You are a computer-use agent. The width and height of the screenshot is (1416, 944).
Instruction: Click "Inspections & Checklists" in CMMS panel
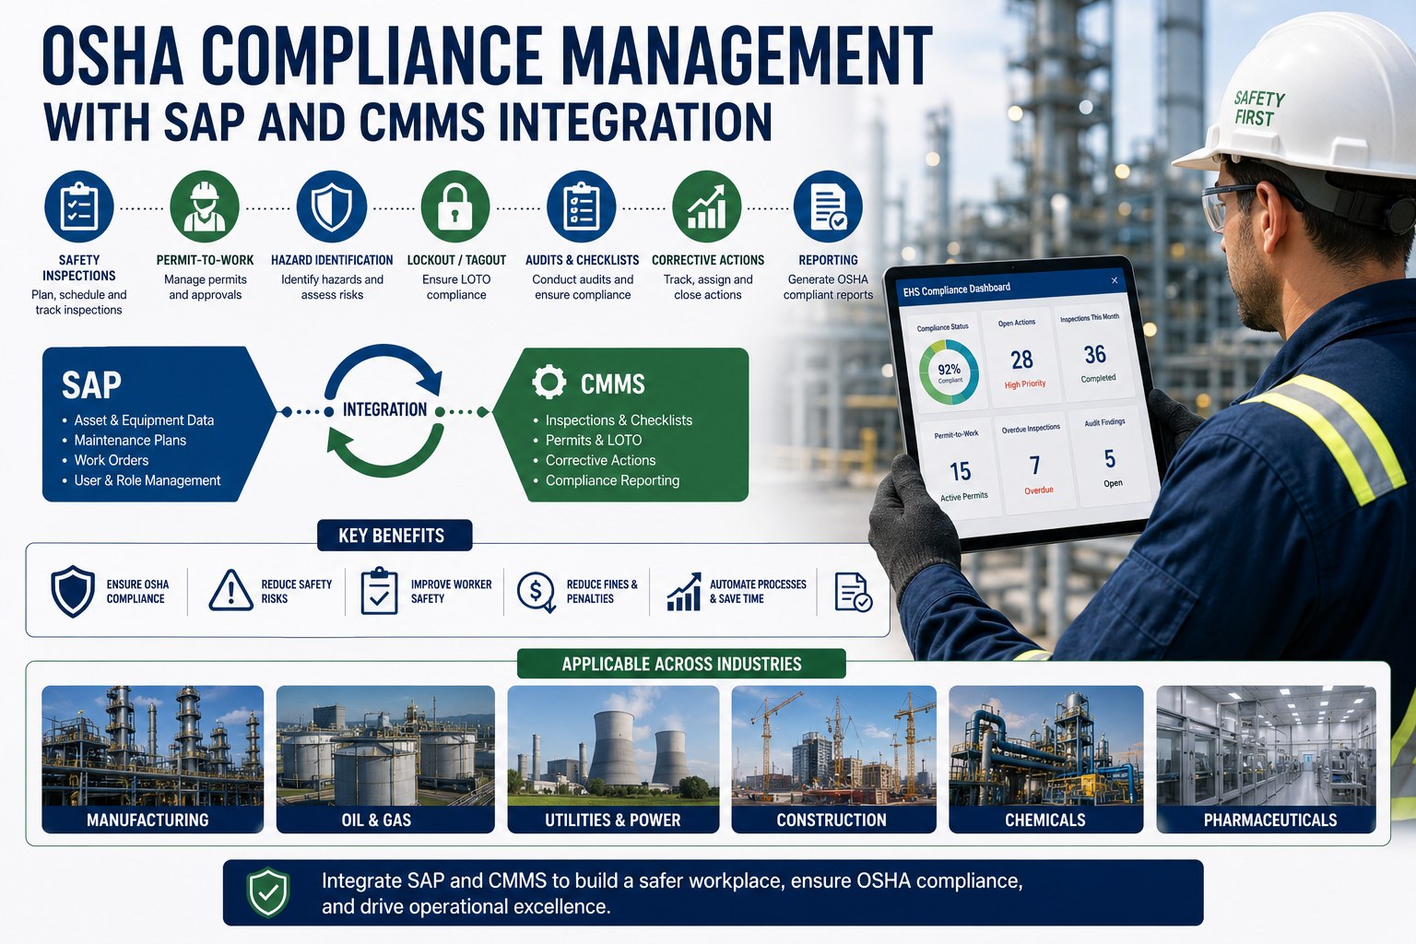[x=619, y=420]
